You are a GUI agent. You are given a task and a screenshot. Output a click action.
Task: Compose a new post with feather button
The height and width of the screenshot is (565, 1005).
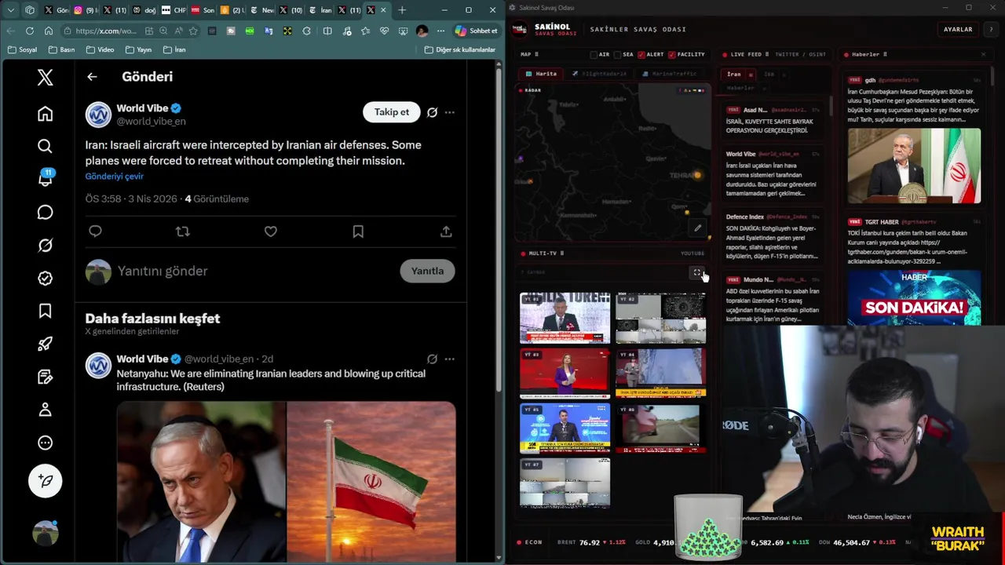click(x=45, y=480)
